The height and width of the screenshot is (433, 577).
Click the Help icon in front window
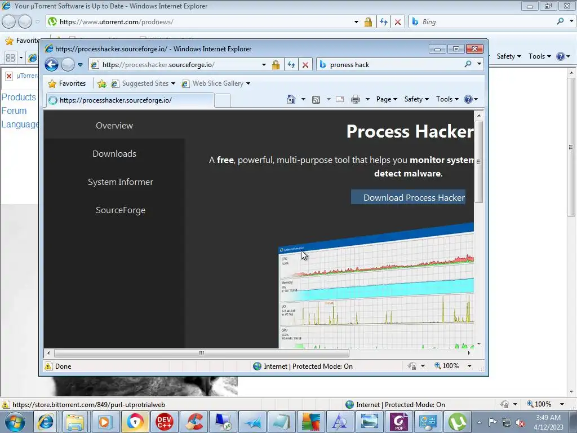(x=468, y=99)
